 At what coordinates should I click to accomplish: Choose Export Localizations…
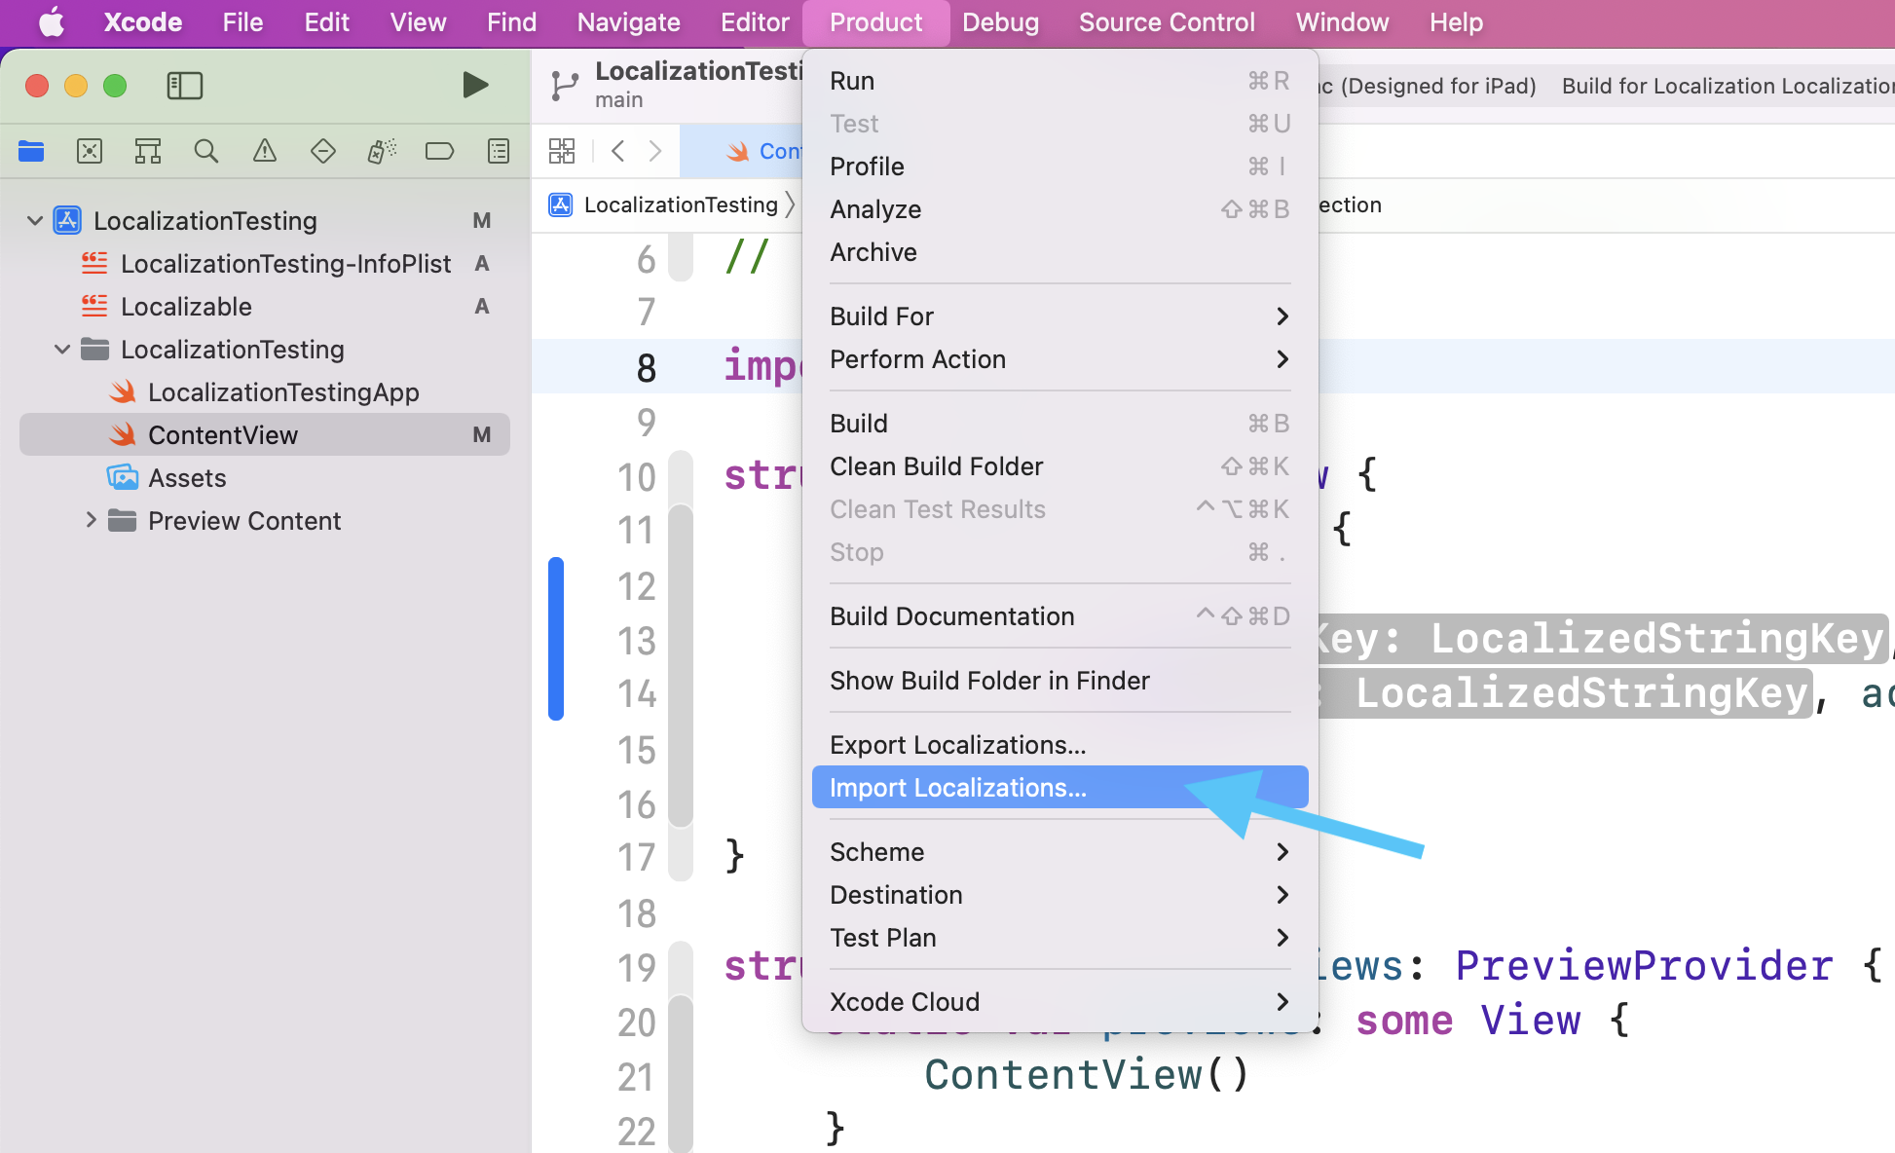pyautogui.click(x=1059, y=745)
